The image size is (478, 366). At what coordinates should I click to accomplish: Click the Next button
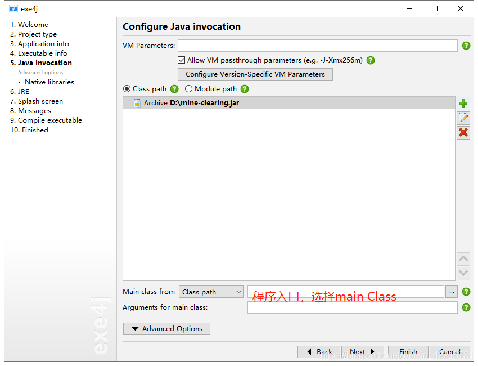coord(363,352)
